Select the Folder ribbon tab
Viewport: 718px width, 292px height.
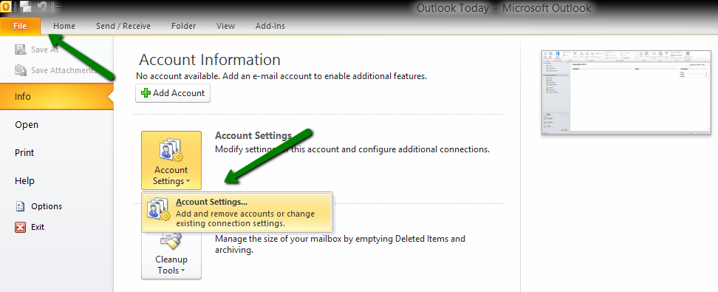[184, 26]
